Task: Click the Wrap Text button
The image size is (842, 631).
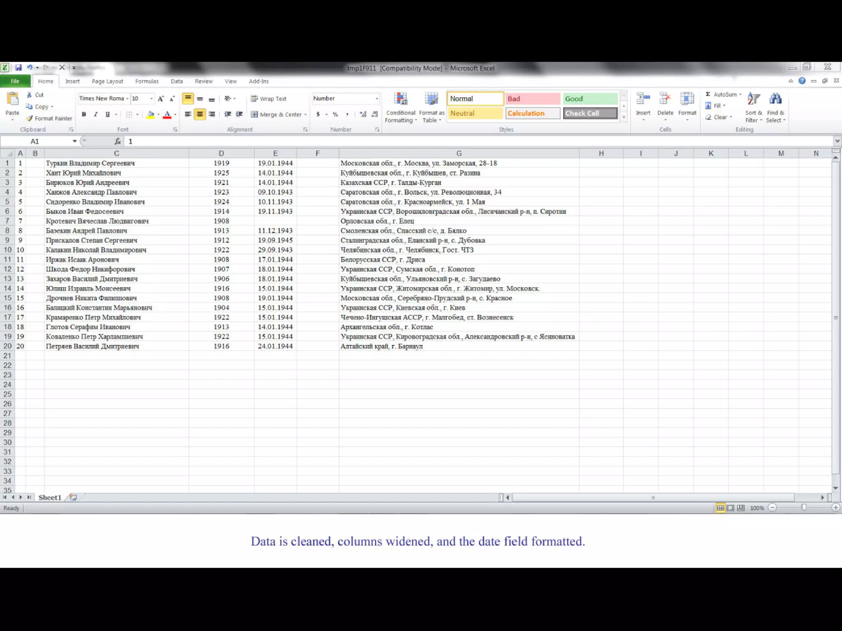Action: point(268,99)
